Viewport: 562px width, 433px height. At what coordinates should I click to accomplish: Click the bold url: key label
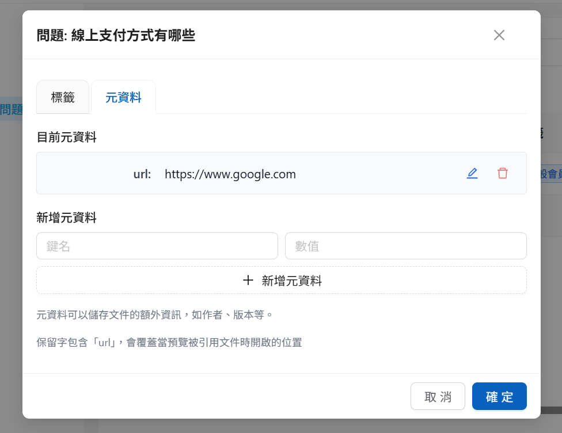pyautogui.click(x=142, y=174)
